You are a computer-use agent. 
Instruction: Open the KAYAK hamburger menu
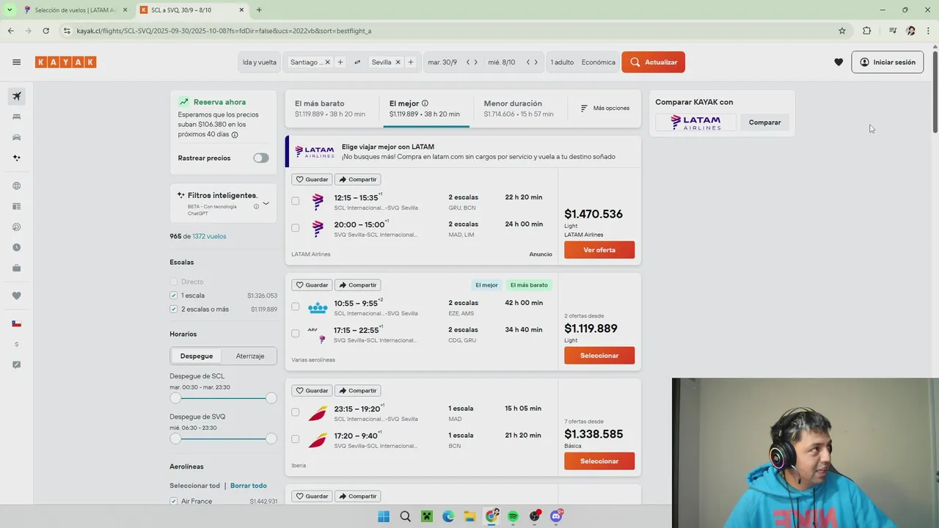pos(16,62)
